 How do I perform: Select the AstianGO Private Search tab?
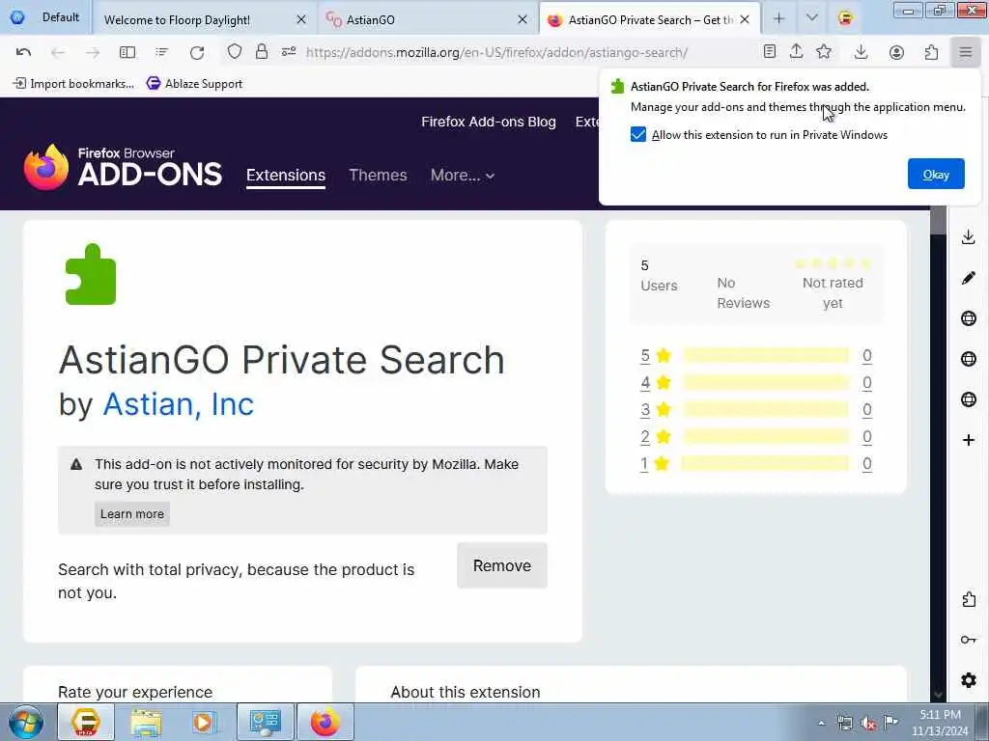click(650, 19)
